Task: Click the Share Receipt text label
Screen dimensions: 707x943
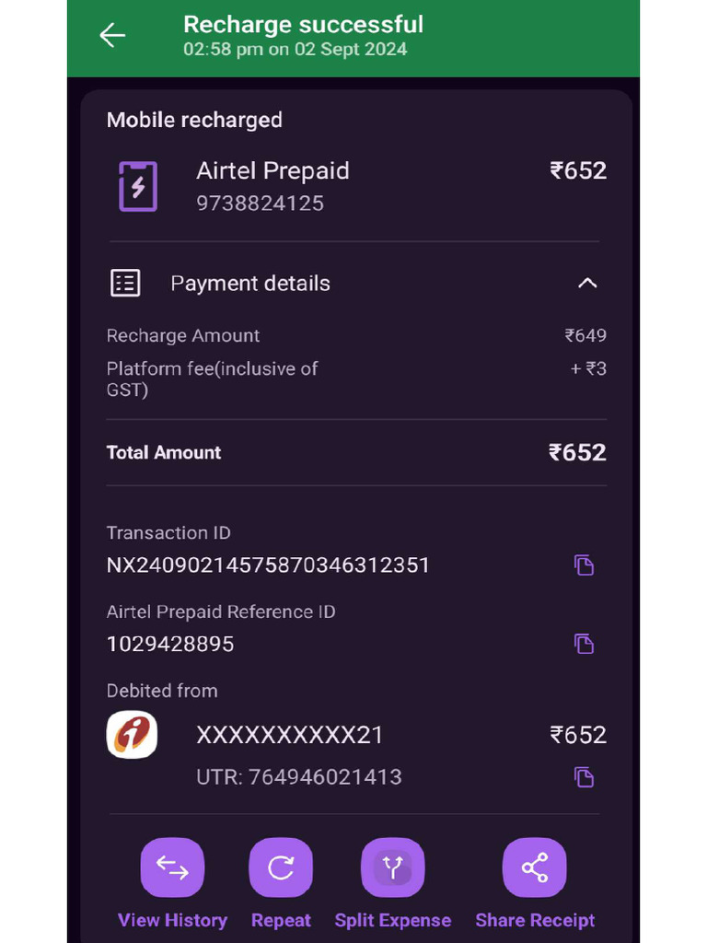Action: 535,920
